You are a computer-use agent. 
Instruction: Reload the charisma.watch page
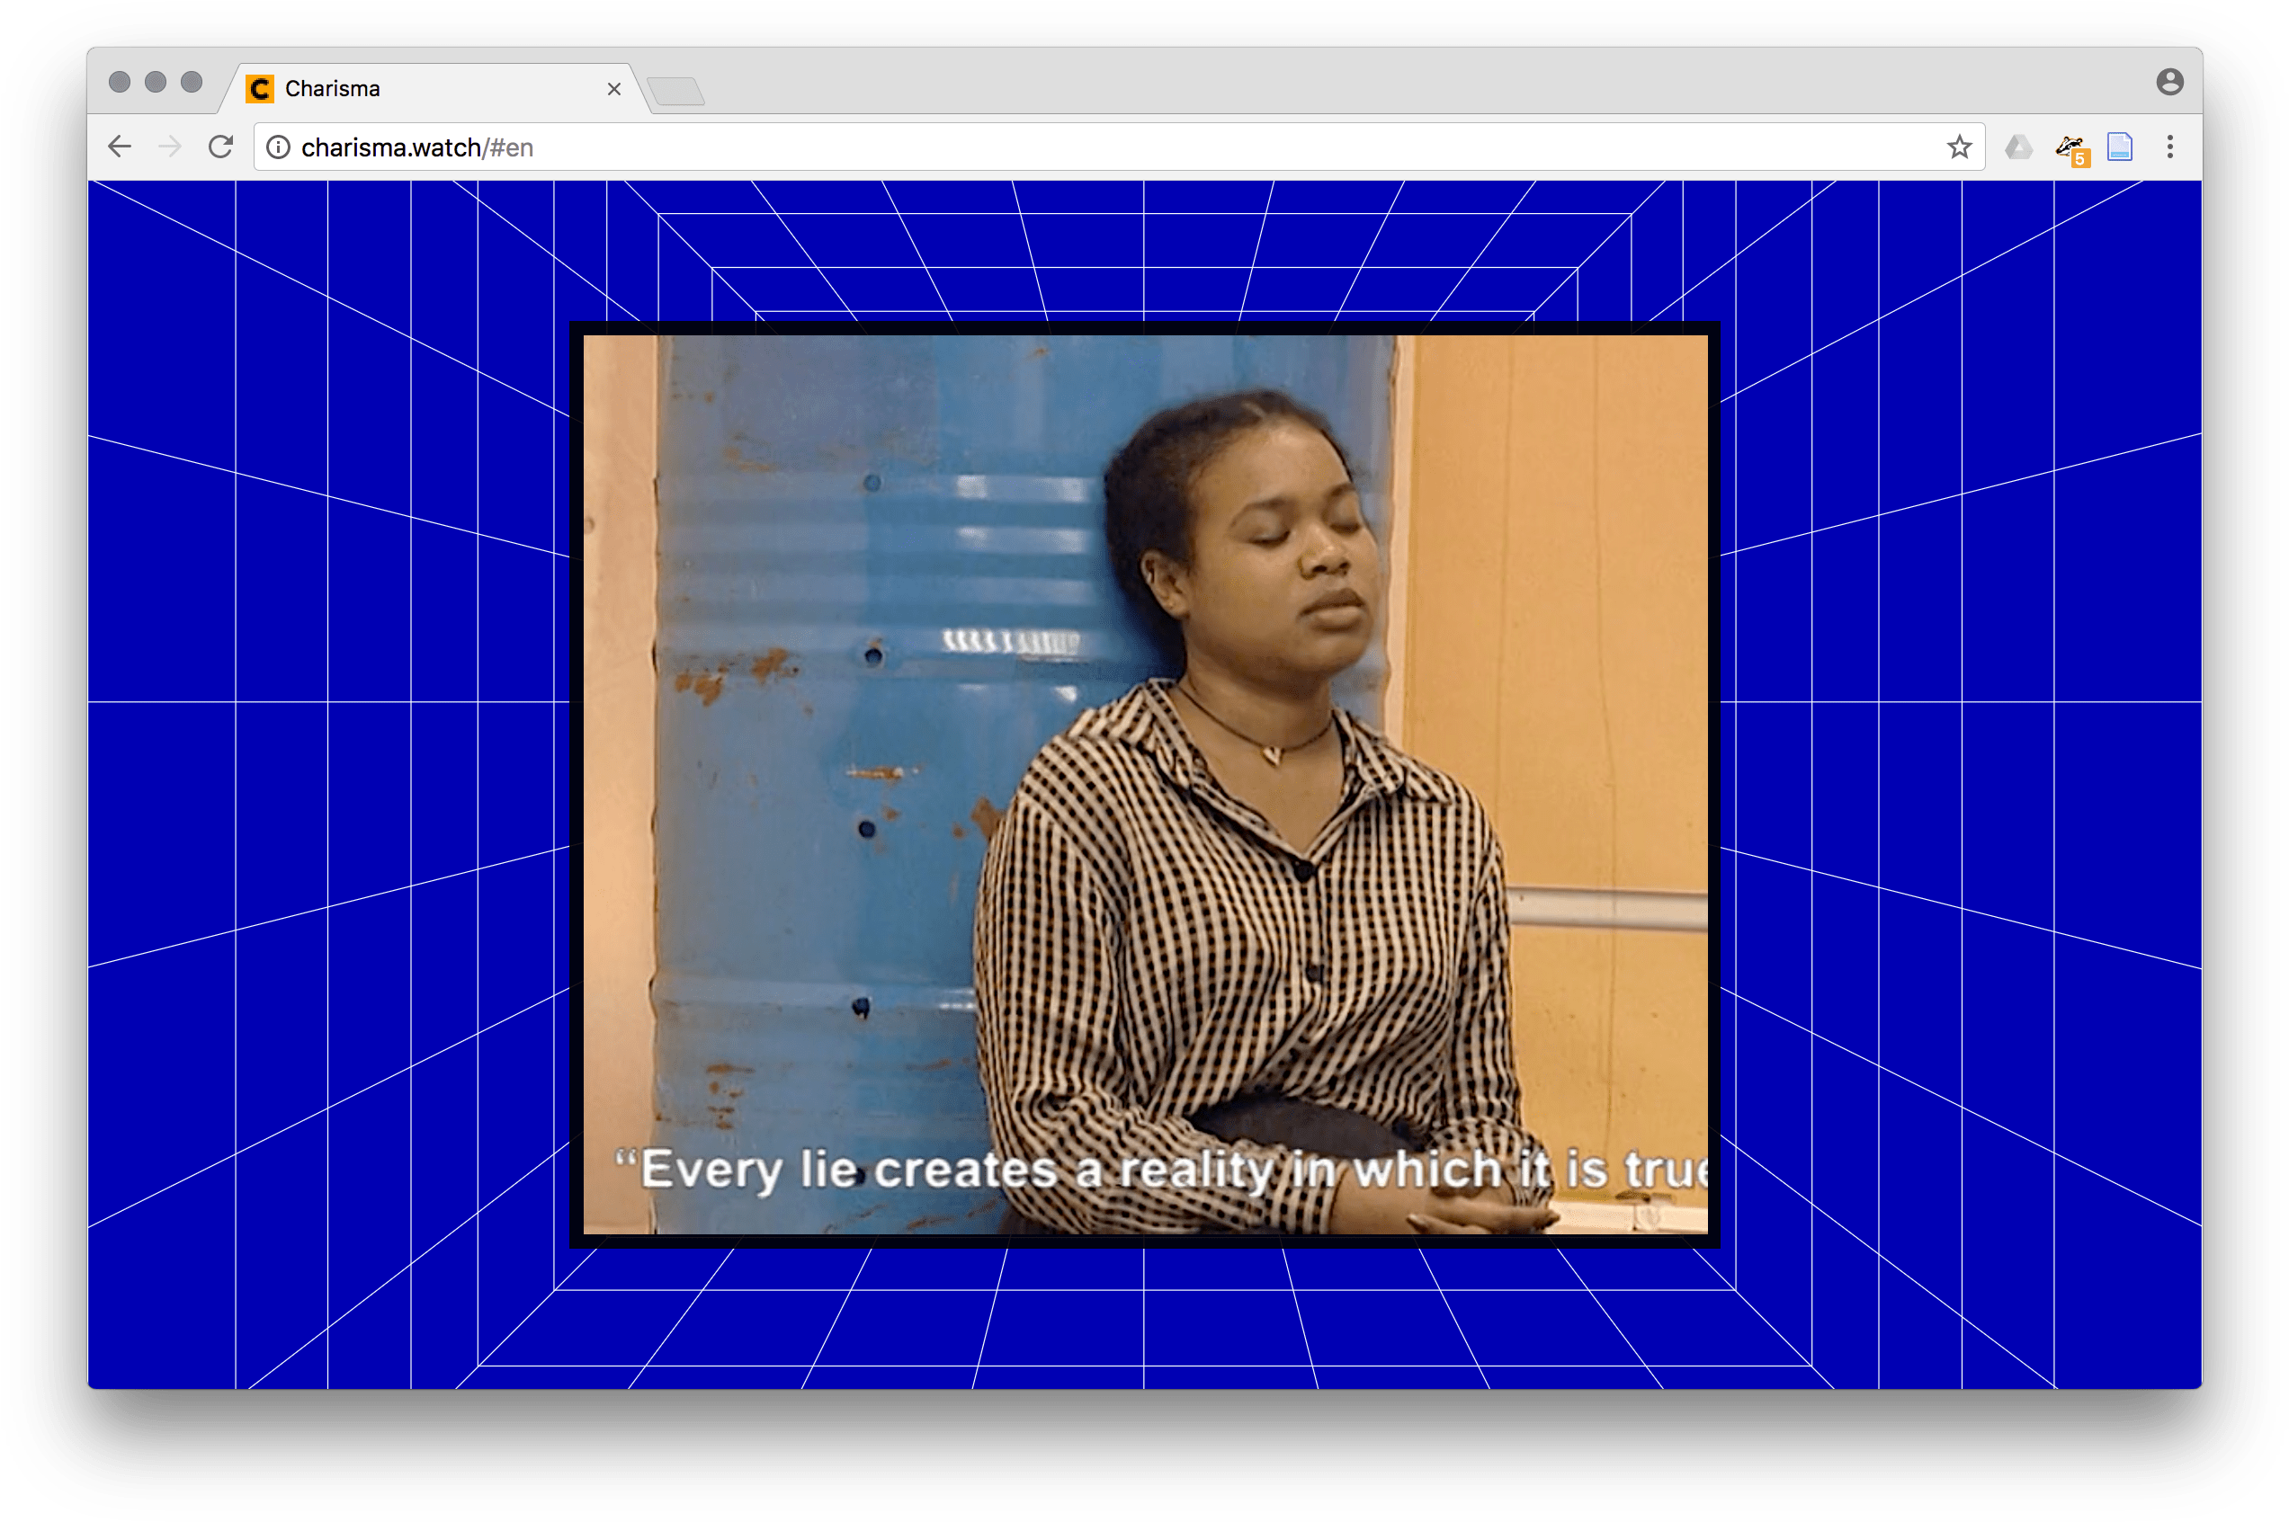coord(220,147)
